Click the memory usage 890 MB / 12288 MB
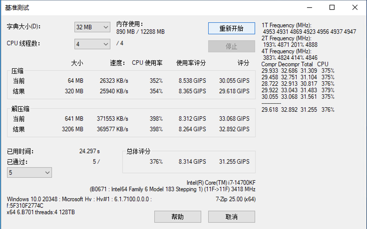The height and width of the screenshot is (229, 367). [140, 32]
